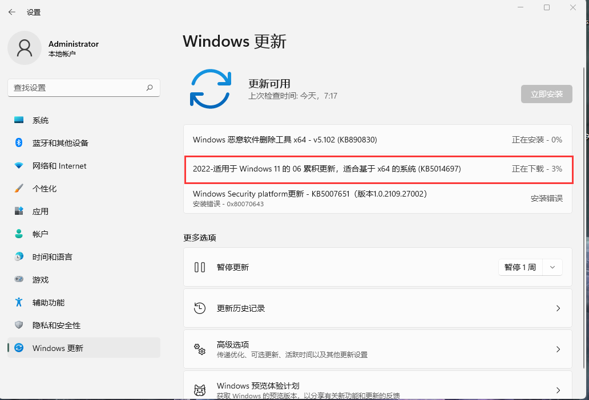The height and width of the screenshot is (400, 589).
Task: Click the right vertical scrollbar
Action: [583, 218]
